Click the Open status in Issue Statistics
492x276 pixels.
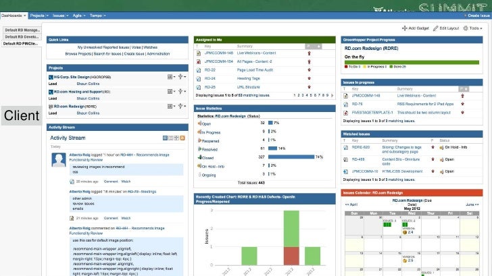[x=206, y=123]
